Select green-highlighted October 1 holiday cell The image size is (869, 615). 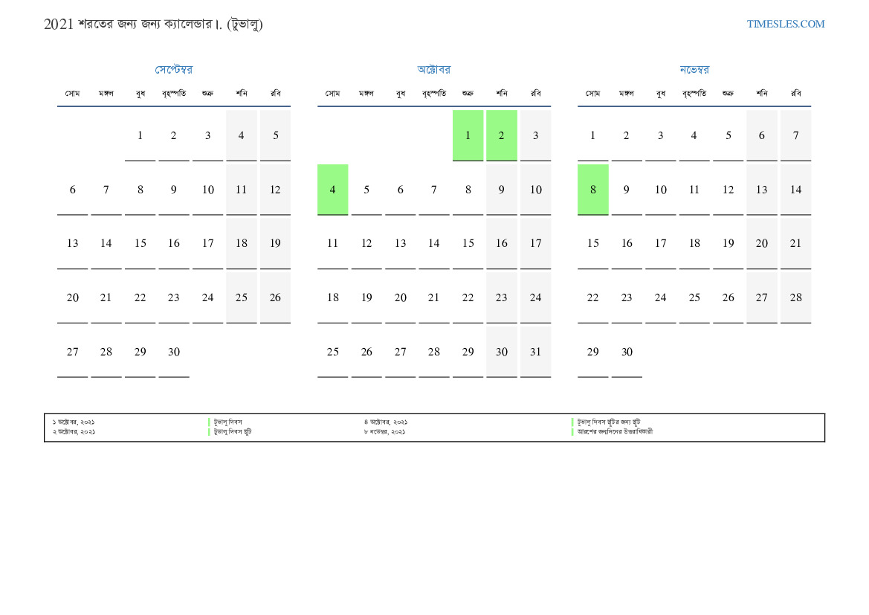tap(468, 135)
